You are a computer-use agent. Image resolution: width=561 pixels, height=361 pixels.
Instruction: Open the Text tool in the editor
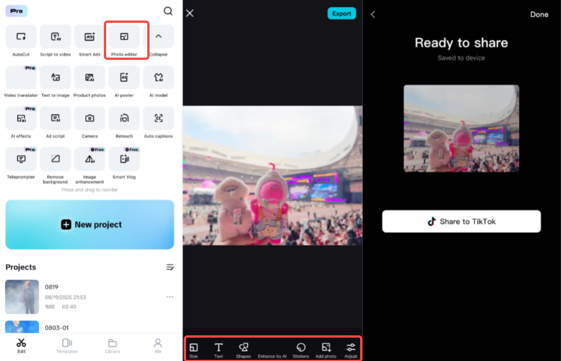click(218, 348)
